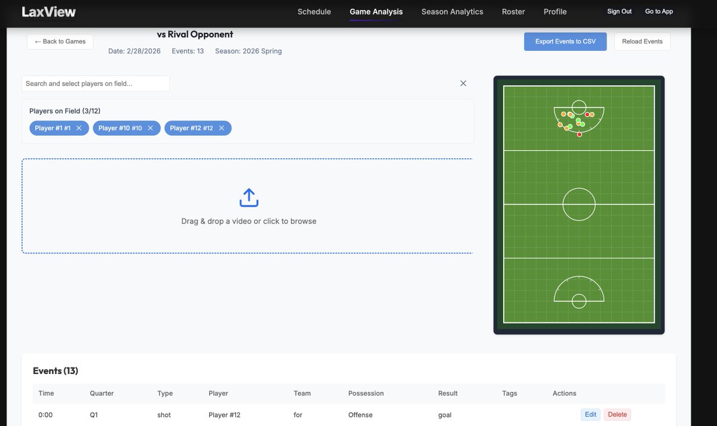The width and height of the screenshot is (717, 426).
Task: Click the 'Players on Field (3/12)' label
Action: click(x=66, y=111)
